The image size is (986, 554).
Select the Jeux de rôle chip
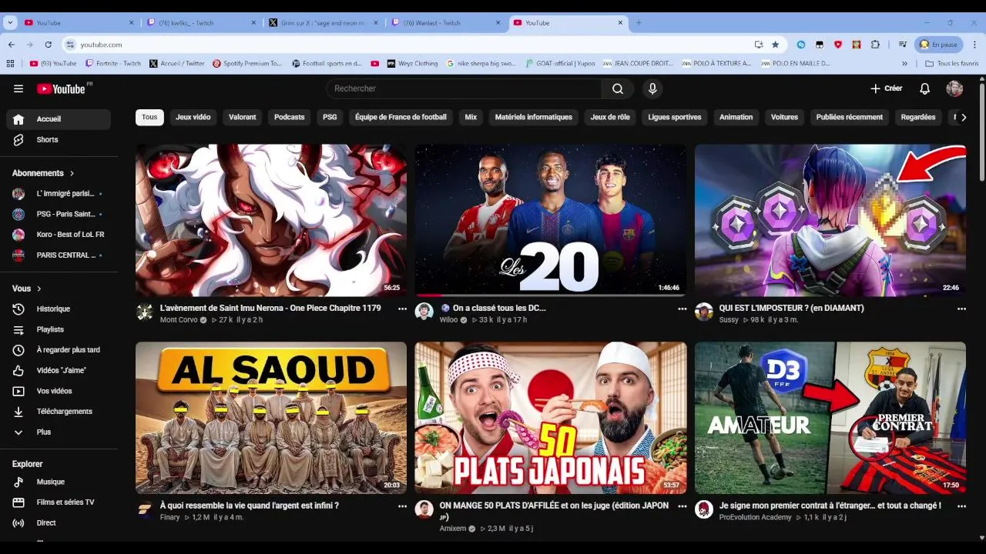[x=610, y=117]
